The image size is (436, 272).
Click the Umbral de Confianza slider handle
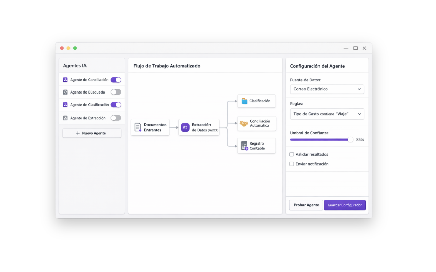pyautogui.click(x=351, y=140)
